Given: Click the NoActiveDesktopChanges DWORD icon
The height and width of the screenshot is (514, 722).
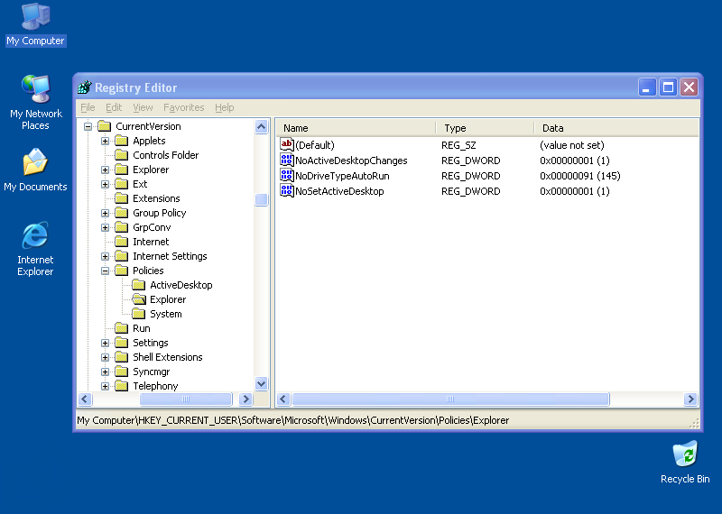Looking at the screenshot, I should [286, 161].
